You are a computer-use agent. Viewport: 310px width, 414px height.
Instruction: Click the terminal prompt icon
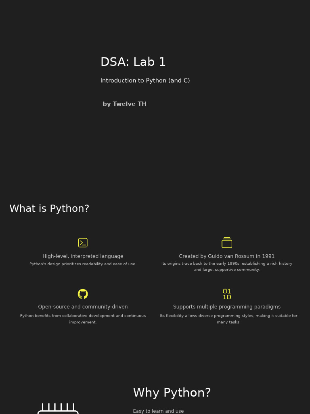click(x=83, y=243)
